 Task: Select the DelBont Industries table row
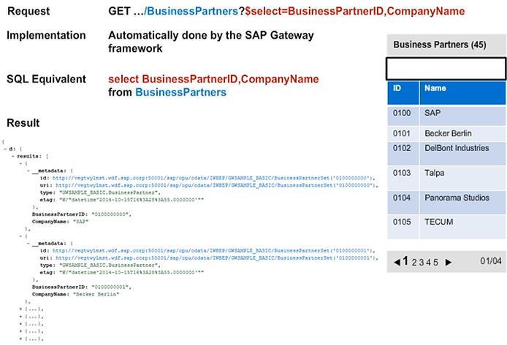[x=446, y=148]
